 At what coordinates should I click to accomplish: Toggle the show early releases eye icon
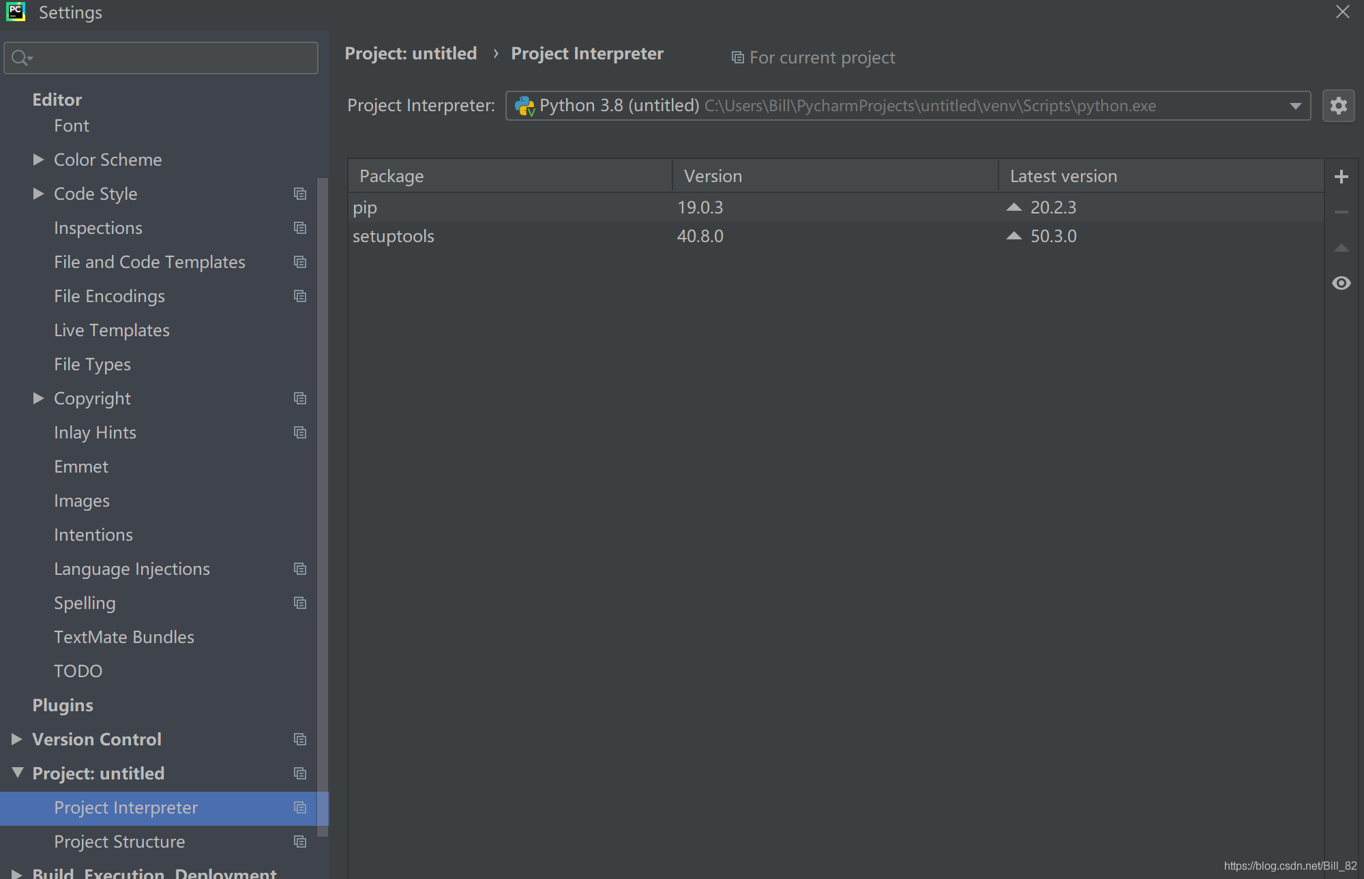[1341, 283]
